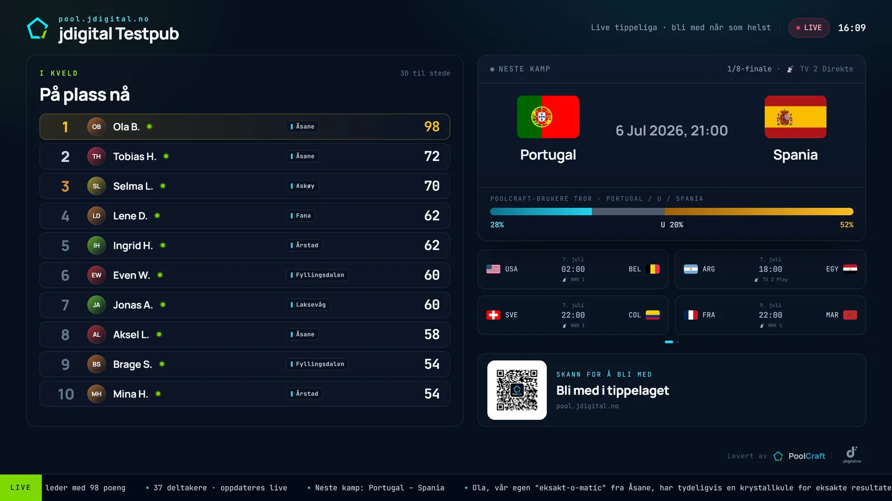
Task: Click the USA flag icon
Action: click(493, 269)
